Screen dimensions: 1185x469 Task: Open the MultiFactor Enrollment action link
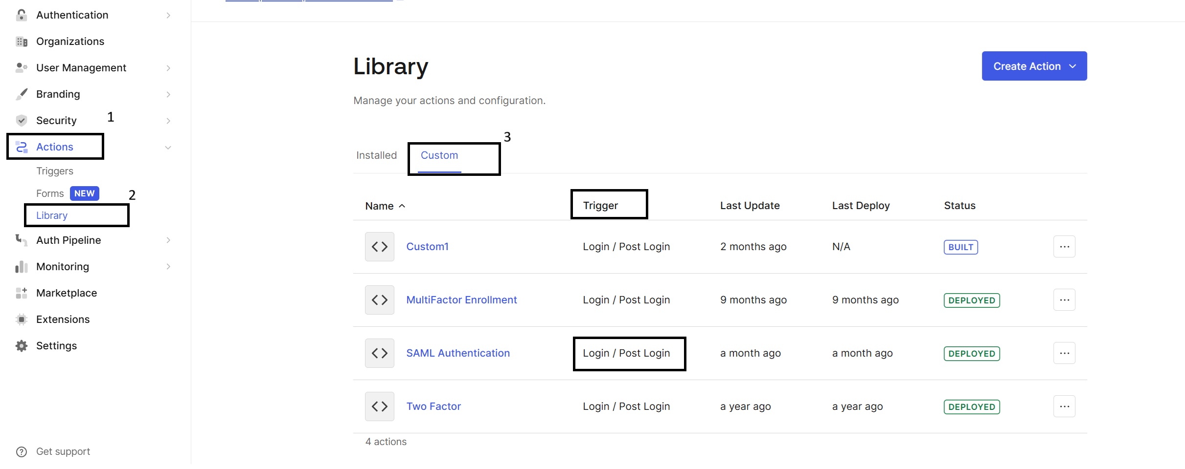point(461,300)
